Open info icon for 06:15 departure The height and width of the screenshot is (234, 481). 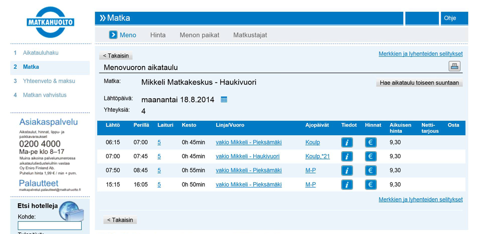coord(347,142)
